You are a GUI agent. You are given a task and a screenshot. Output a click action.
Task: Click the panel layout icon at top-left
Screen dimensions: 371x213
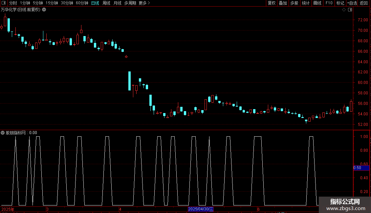[x=4, y=3]
